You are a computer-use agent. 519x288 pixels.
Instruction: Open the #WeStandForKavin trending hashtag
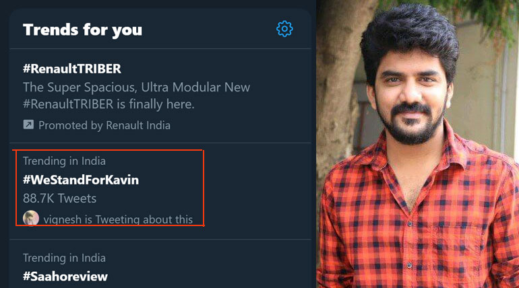(81, 180)
